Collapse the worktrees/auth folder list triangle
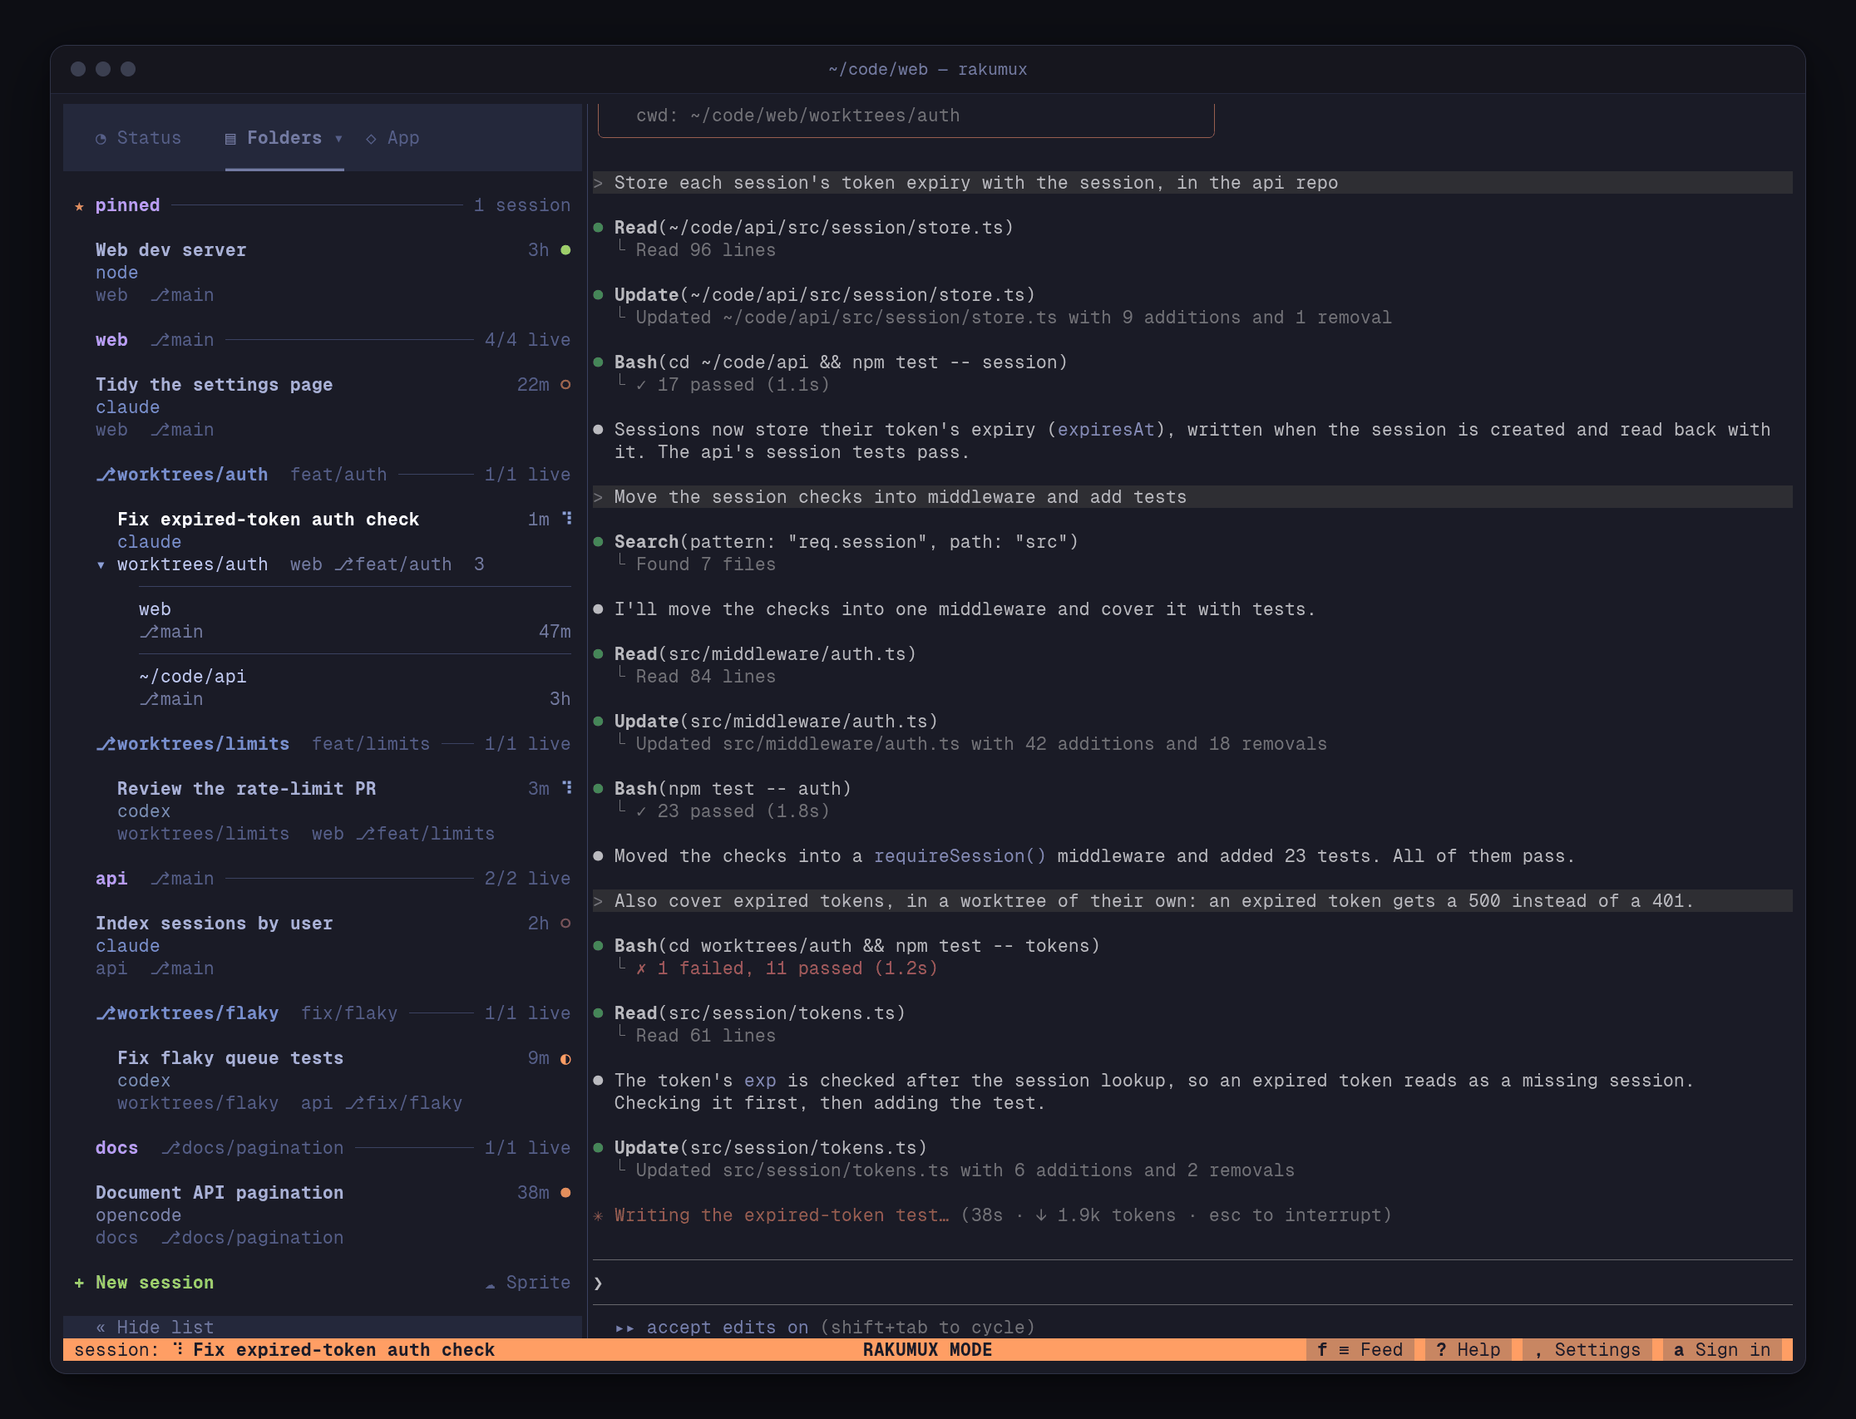The height and width of the screenshot is (1419, 1856). (101, 565)
